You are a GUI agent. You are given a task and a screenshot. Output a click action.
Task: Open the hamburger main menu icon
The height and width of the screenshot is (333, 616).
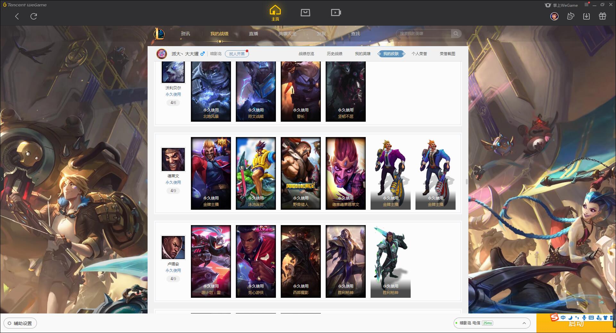[586, 5]
